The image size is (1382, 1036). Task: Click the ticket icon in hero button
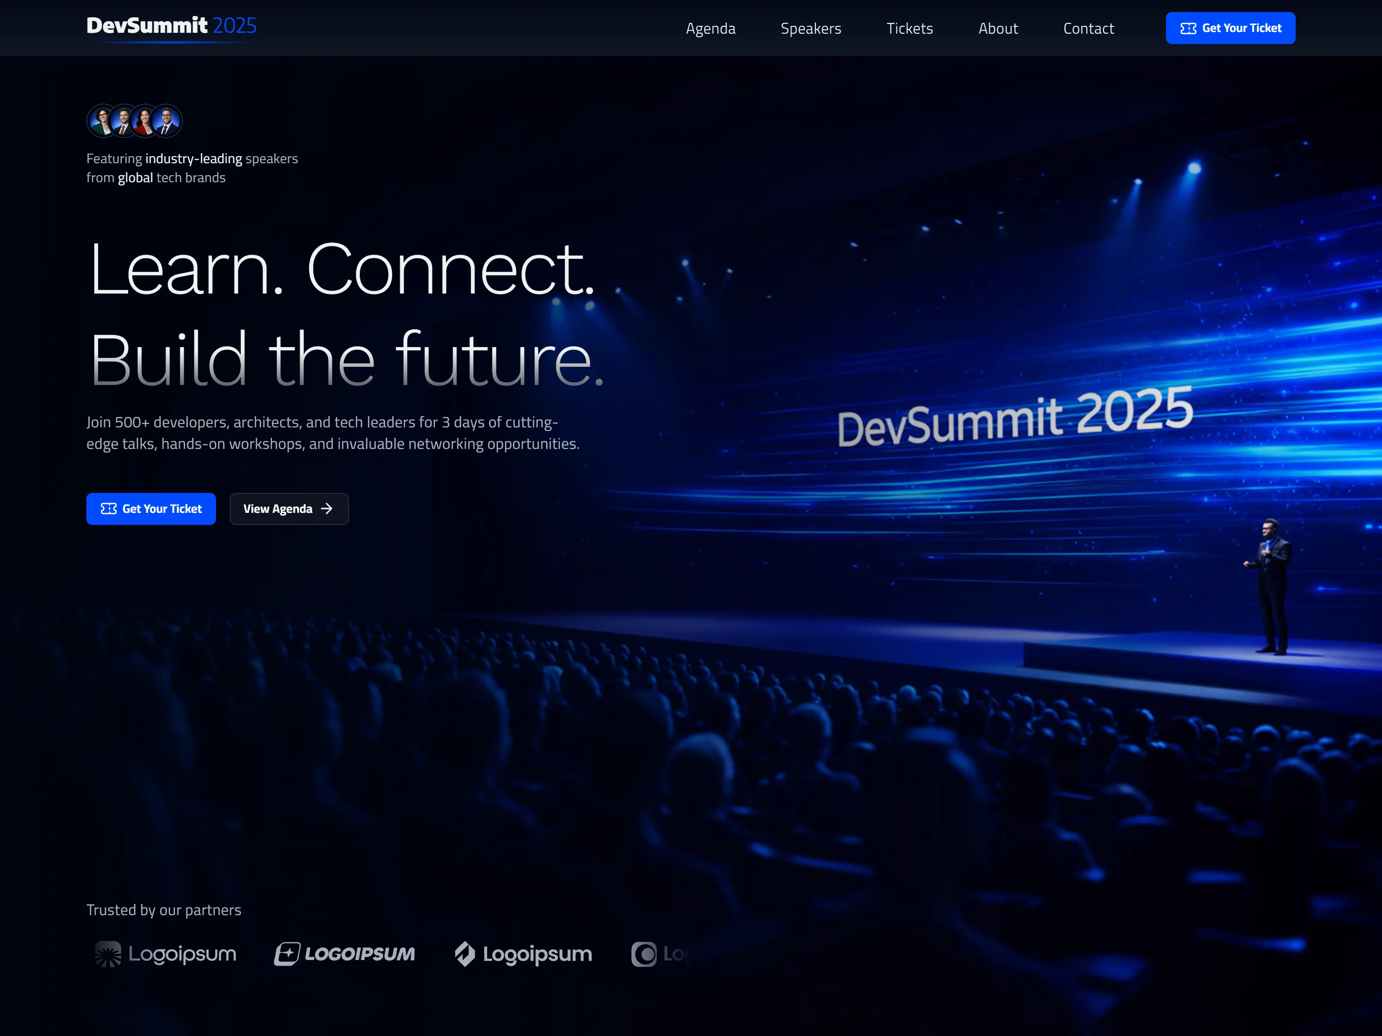[x=109, y=509]
